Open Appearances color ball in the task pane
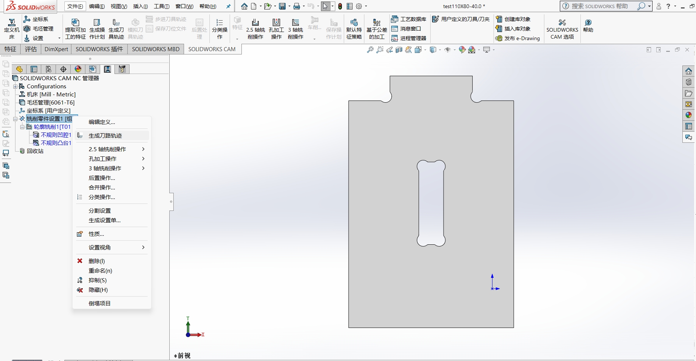The height and width of the screenshot is (361, 696). point(689,116)
